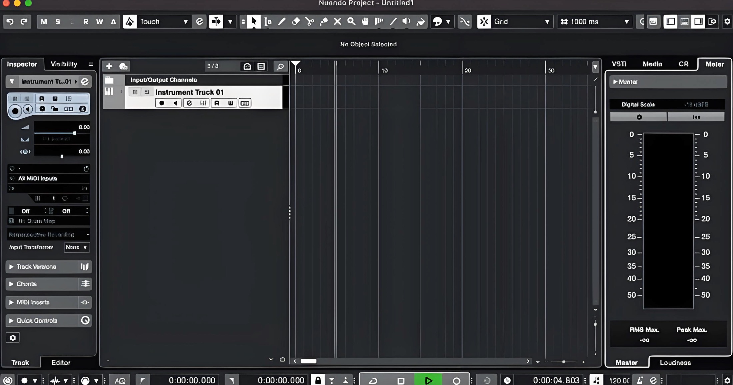Expand the Quick Controls section
The width and height of the screenshot is (733, 385).
11,321
